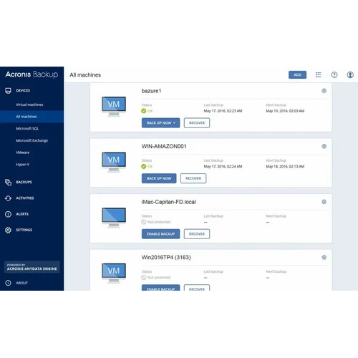Switch to list view icon in header
Image resolution: width=358 pixels, height=358 pixels.
(318, 75)
